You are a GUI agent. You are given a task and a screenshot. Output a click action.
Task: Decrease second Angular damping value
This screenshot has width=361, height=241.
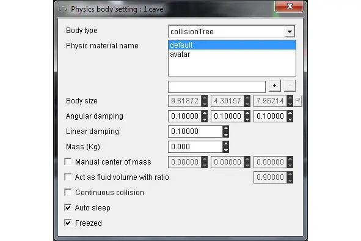click(247, 119)
